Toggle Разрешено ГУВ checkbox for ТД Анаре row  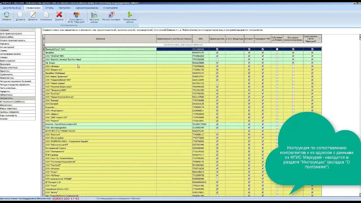pos(263,63)
